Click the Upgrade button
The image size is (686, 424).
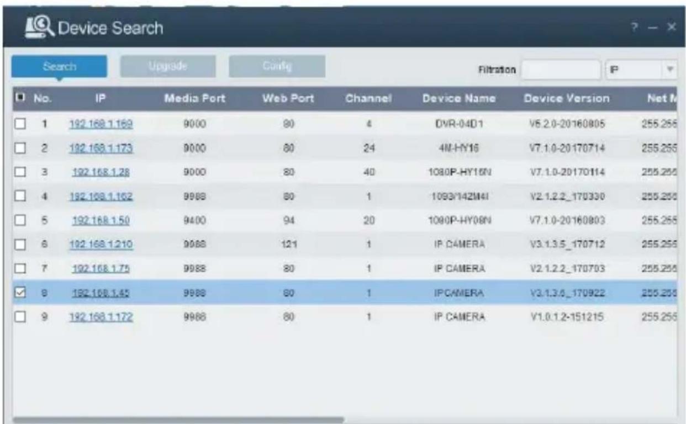(168, 66)
